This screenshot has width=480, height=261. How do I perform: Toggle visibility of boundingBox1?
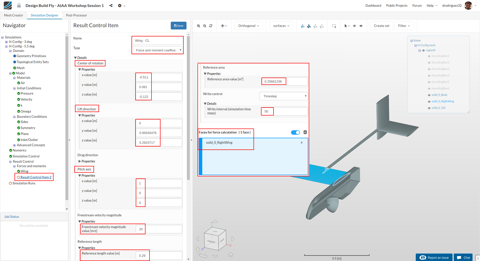pyautogui.click(x=429, y=56)
